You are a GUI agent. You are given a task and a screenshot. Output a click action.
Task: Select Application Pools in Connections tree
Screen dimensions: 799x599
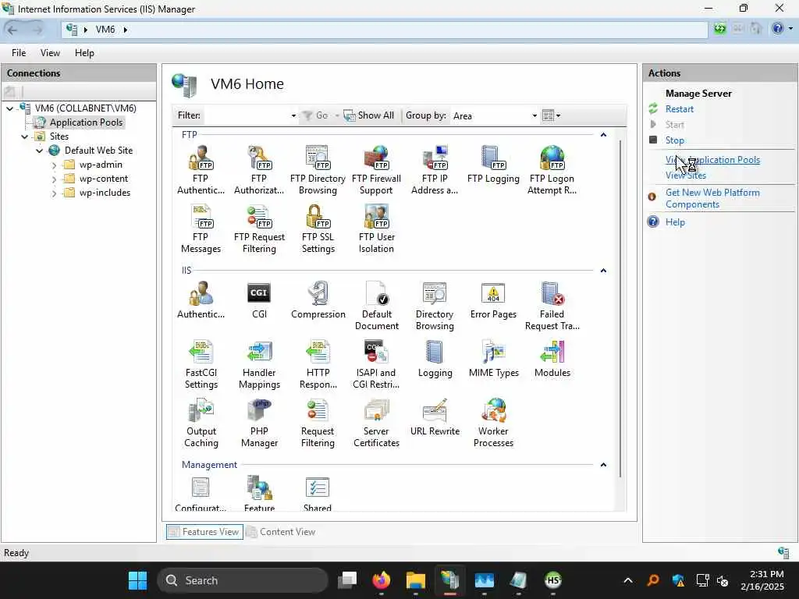(86, 122)
